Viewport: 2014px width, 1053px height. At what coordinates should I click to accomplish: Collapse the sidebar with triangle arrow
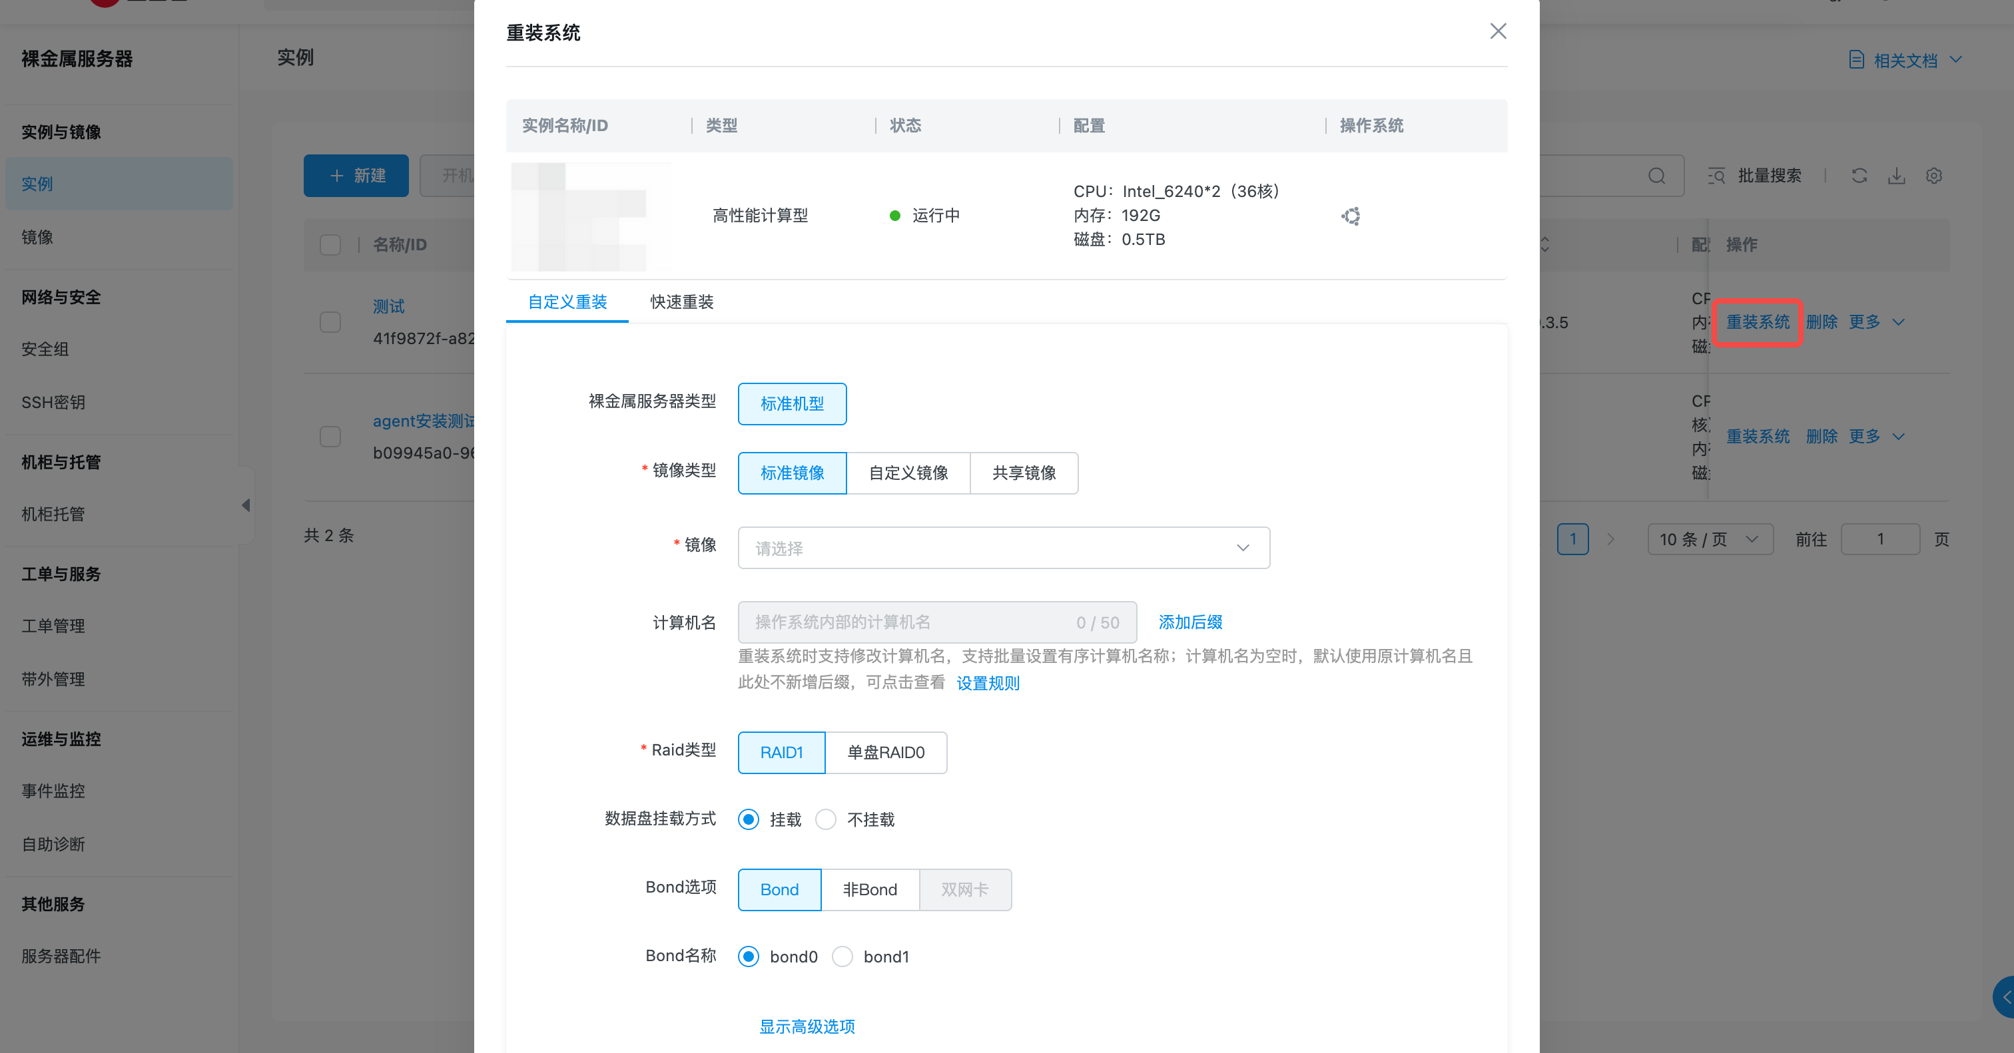(246, 505)
